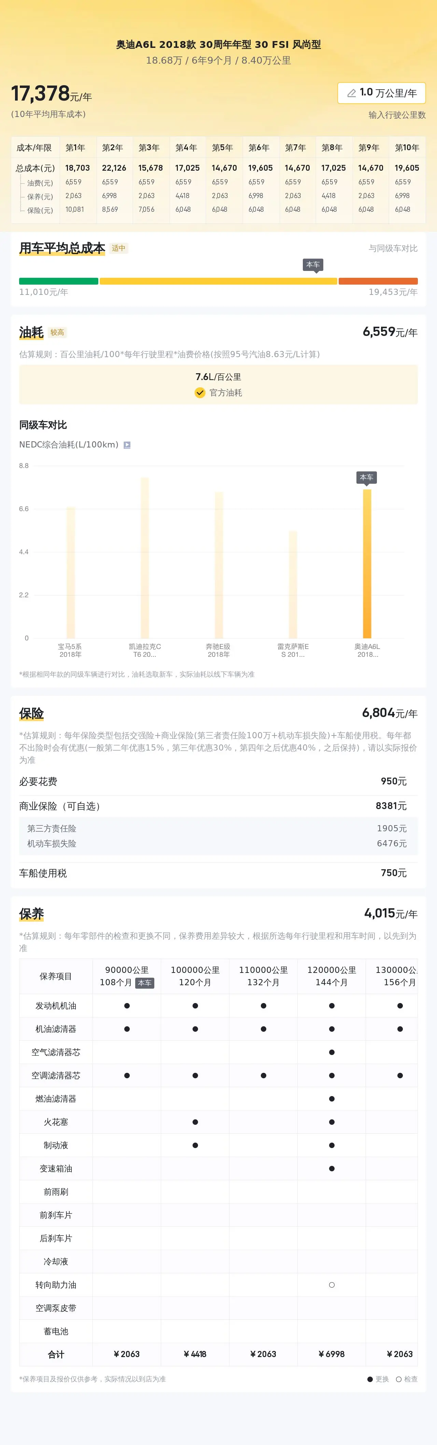Click the 6,559元/年 fuel cost figure
Screen dimensions: 437x1445
(x=390, y=331)
